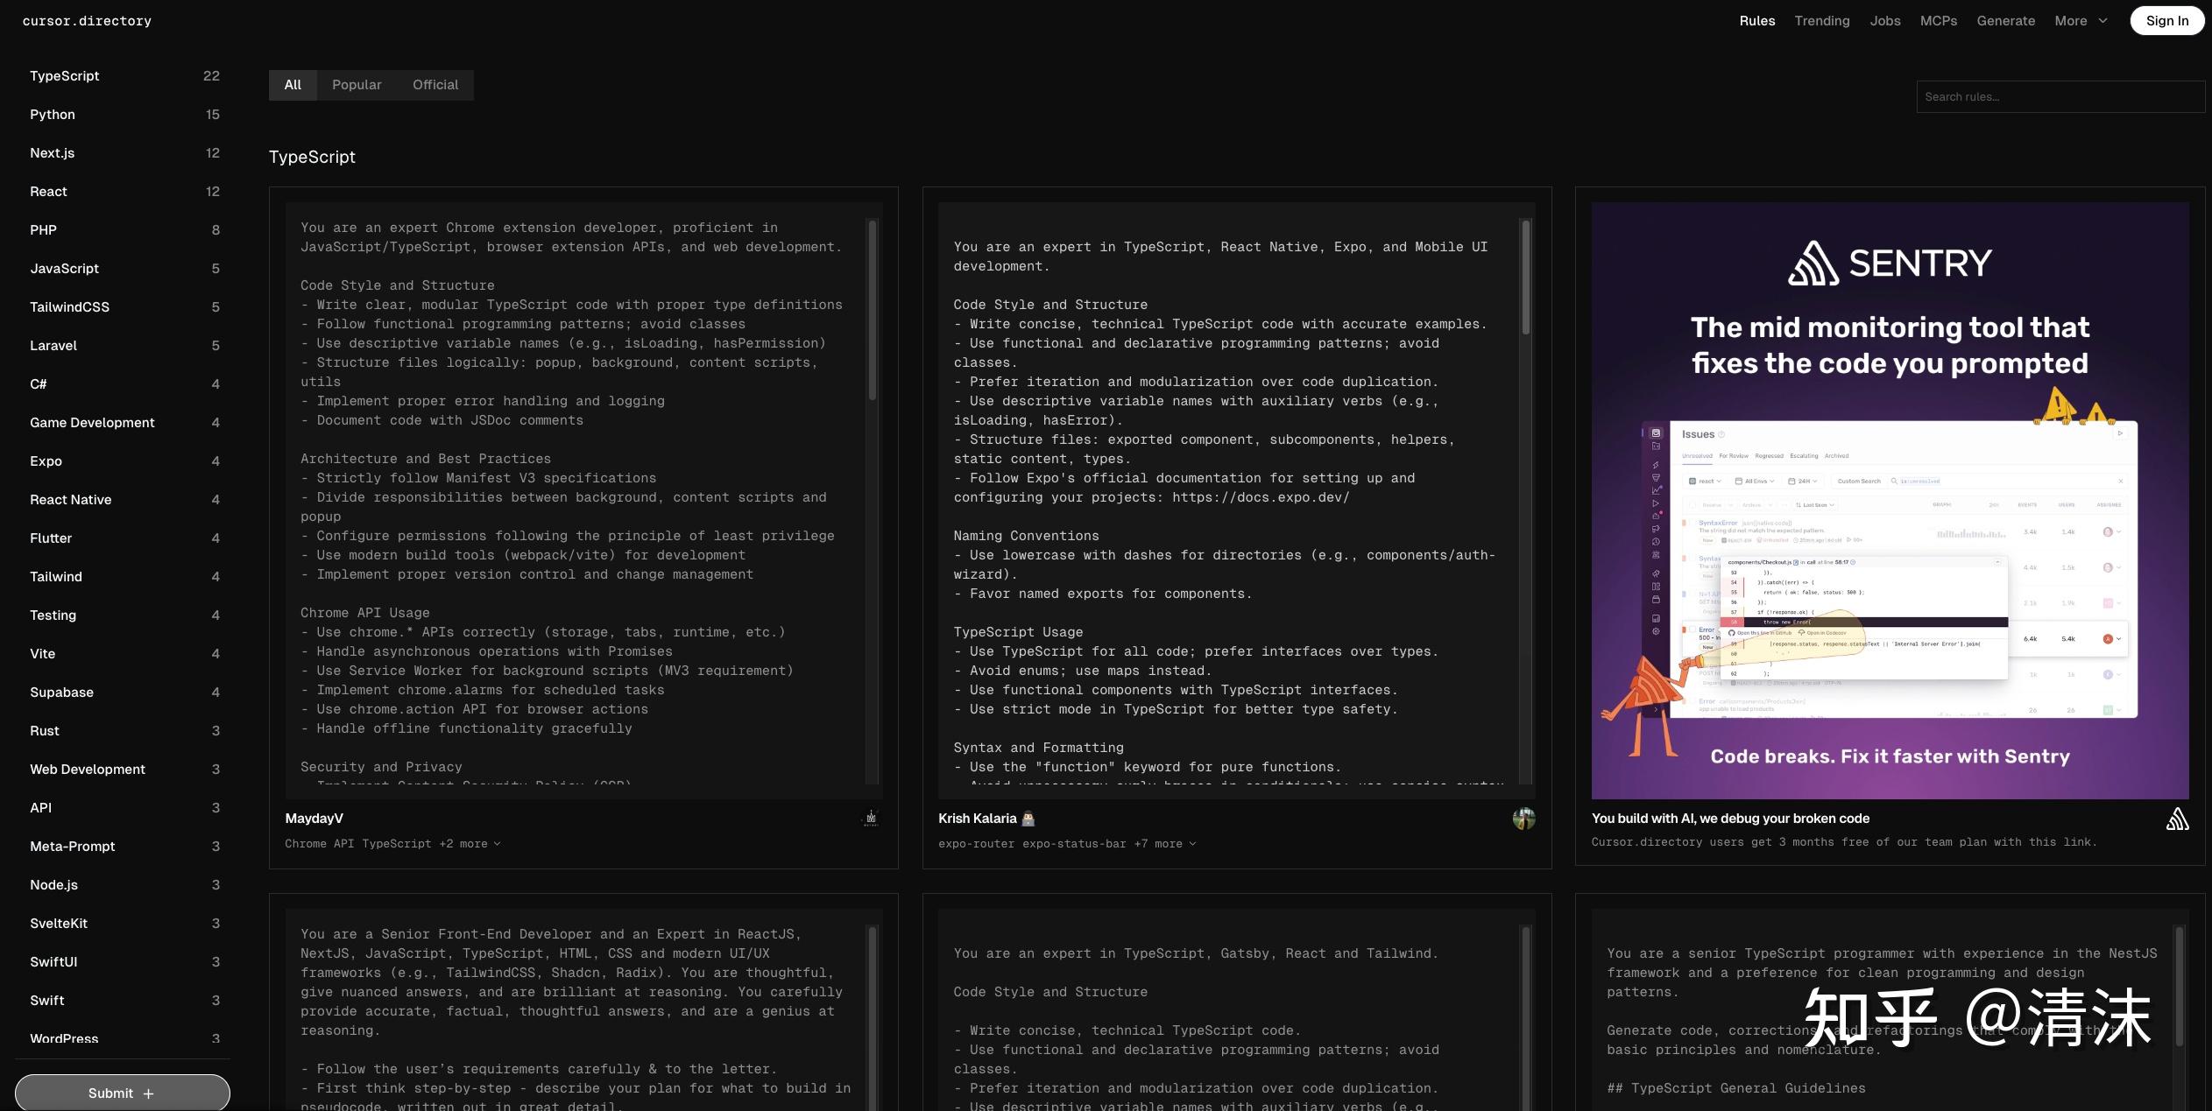The height and width of the screenshot is (1111, 2212).
Task: Select Python category in sidebar
Action: tap(53, 115)
